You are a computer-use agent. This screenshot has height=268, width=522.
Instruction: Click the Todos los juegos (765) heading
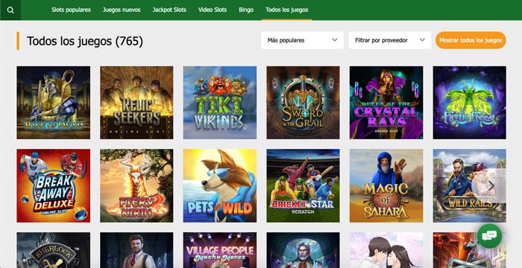(85, 41)
